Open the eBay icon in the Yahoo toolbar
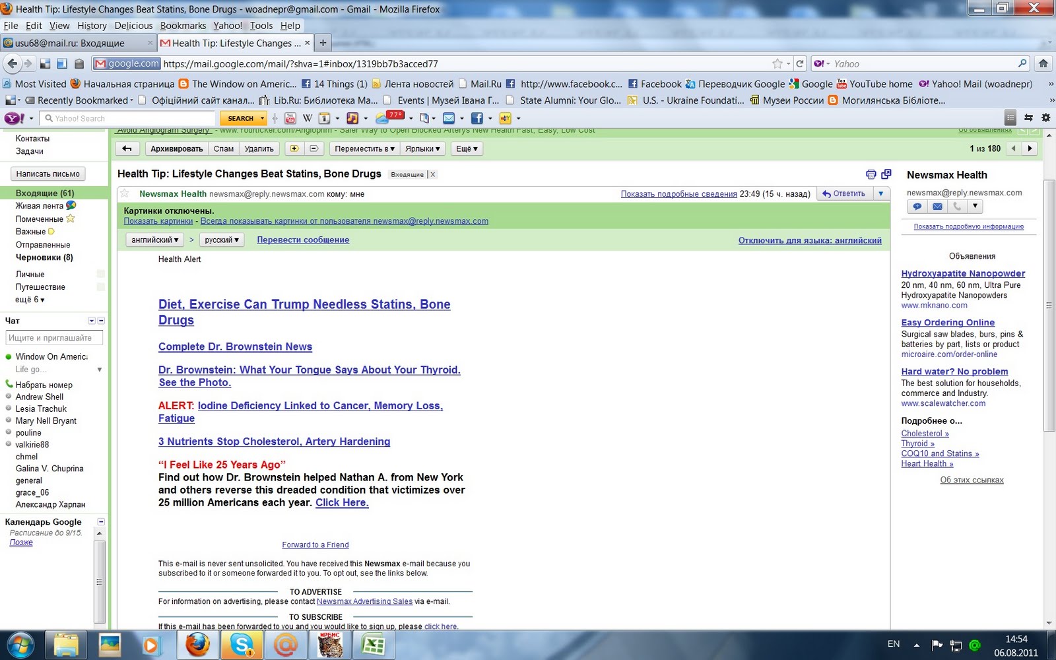Image resolution: width=1056 pixels, height=660 pixels. click(x=506, y=118)
